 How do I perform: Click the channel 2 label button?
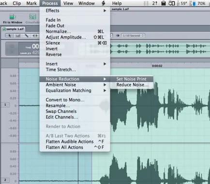[5, 180]
